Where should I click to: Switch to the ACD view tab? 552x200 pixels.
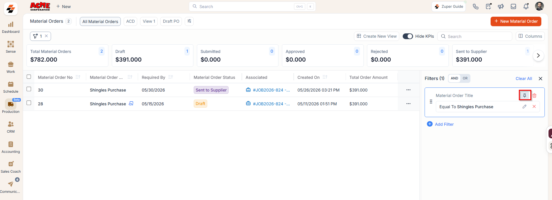[x=130, y=21]
